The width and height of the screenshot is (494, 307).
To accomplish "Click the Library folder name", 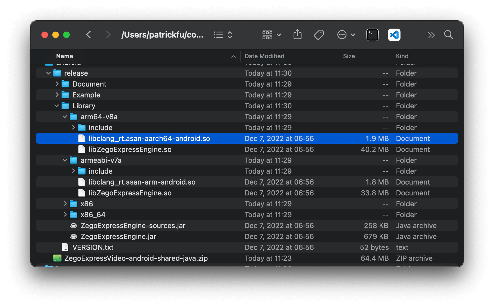I will 84,106.
